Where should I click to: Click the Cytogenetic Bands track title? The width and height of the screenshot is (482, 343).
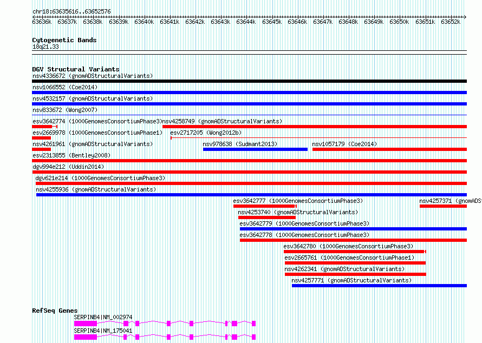tap(64, 40)
